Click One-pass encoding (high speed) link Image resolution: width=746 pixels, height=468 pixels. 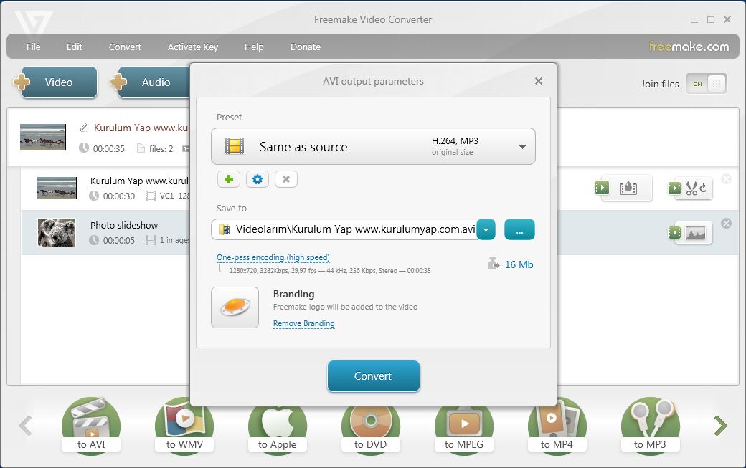pyautogui.click(x=273, y=257)
